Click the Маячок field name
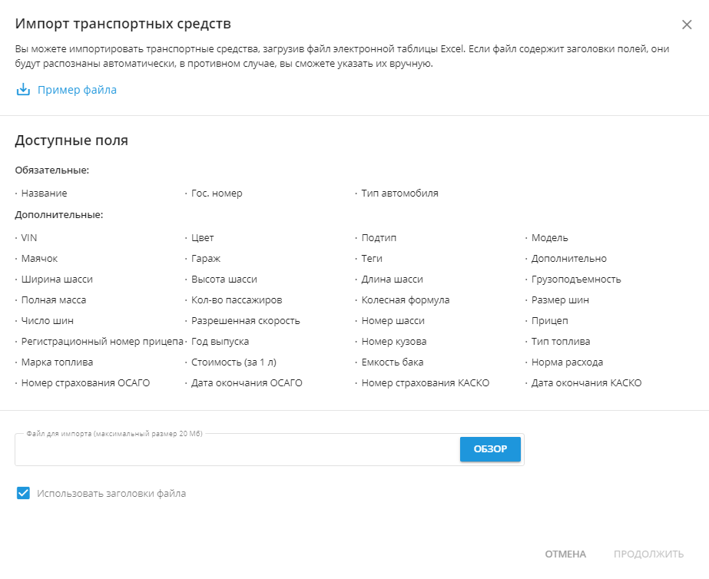709x579 pixels. [39, 259]
